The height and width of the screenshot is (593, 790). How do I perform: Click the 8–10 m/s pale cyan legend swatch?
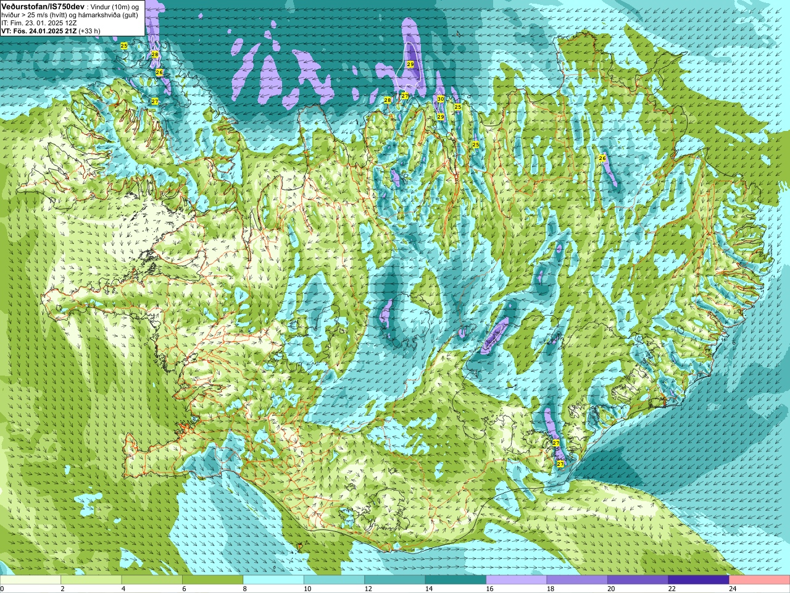tap(273, 580)
